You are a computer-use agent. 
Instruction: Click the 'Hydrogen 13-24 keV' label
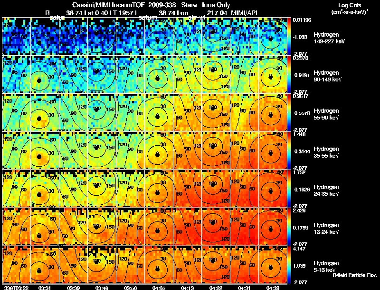pyautogui.click(x=326, y=229)
